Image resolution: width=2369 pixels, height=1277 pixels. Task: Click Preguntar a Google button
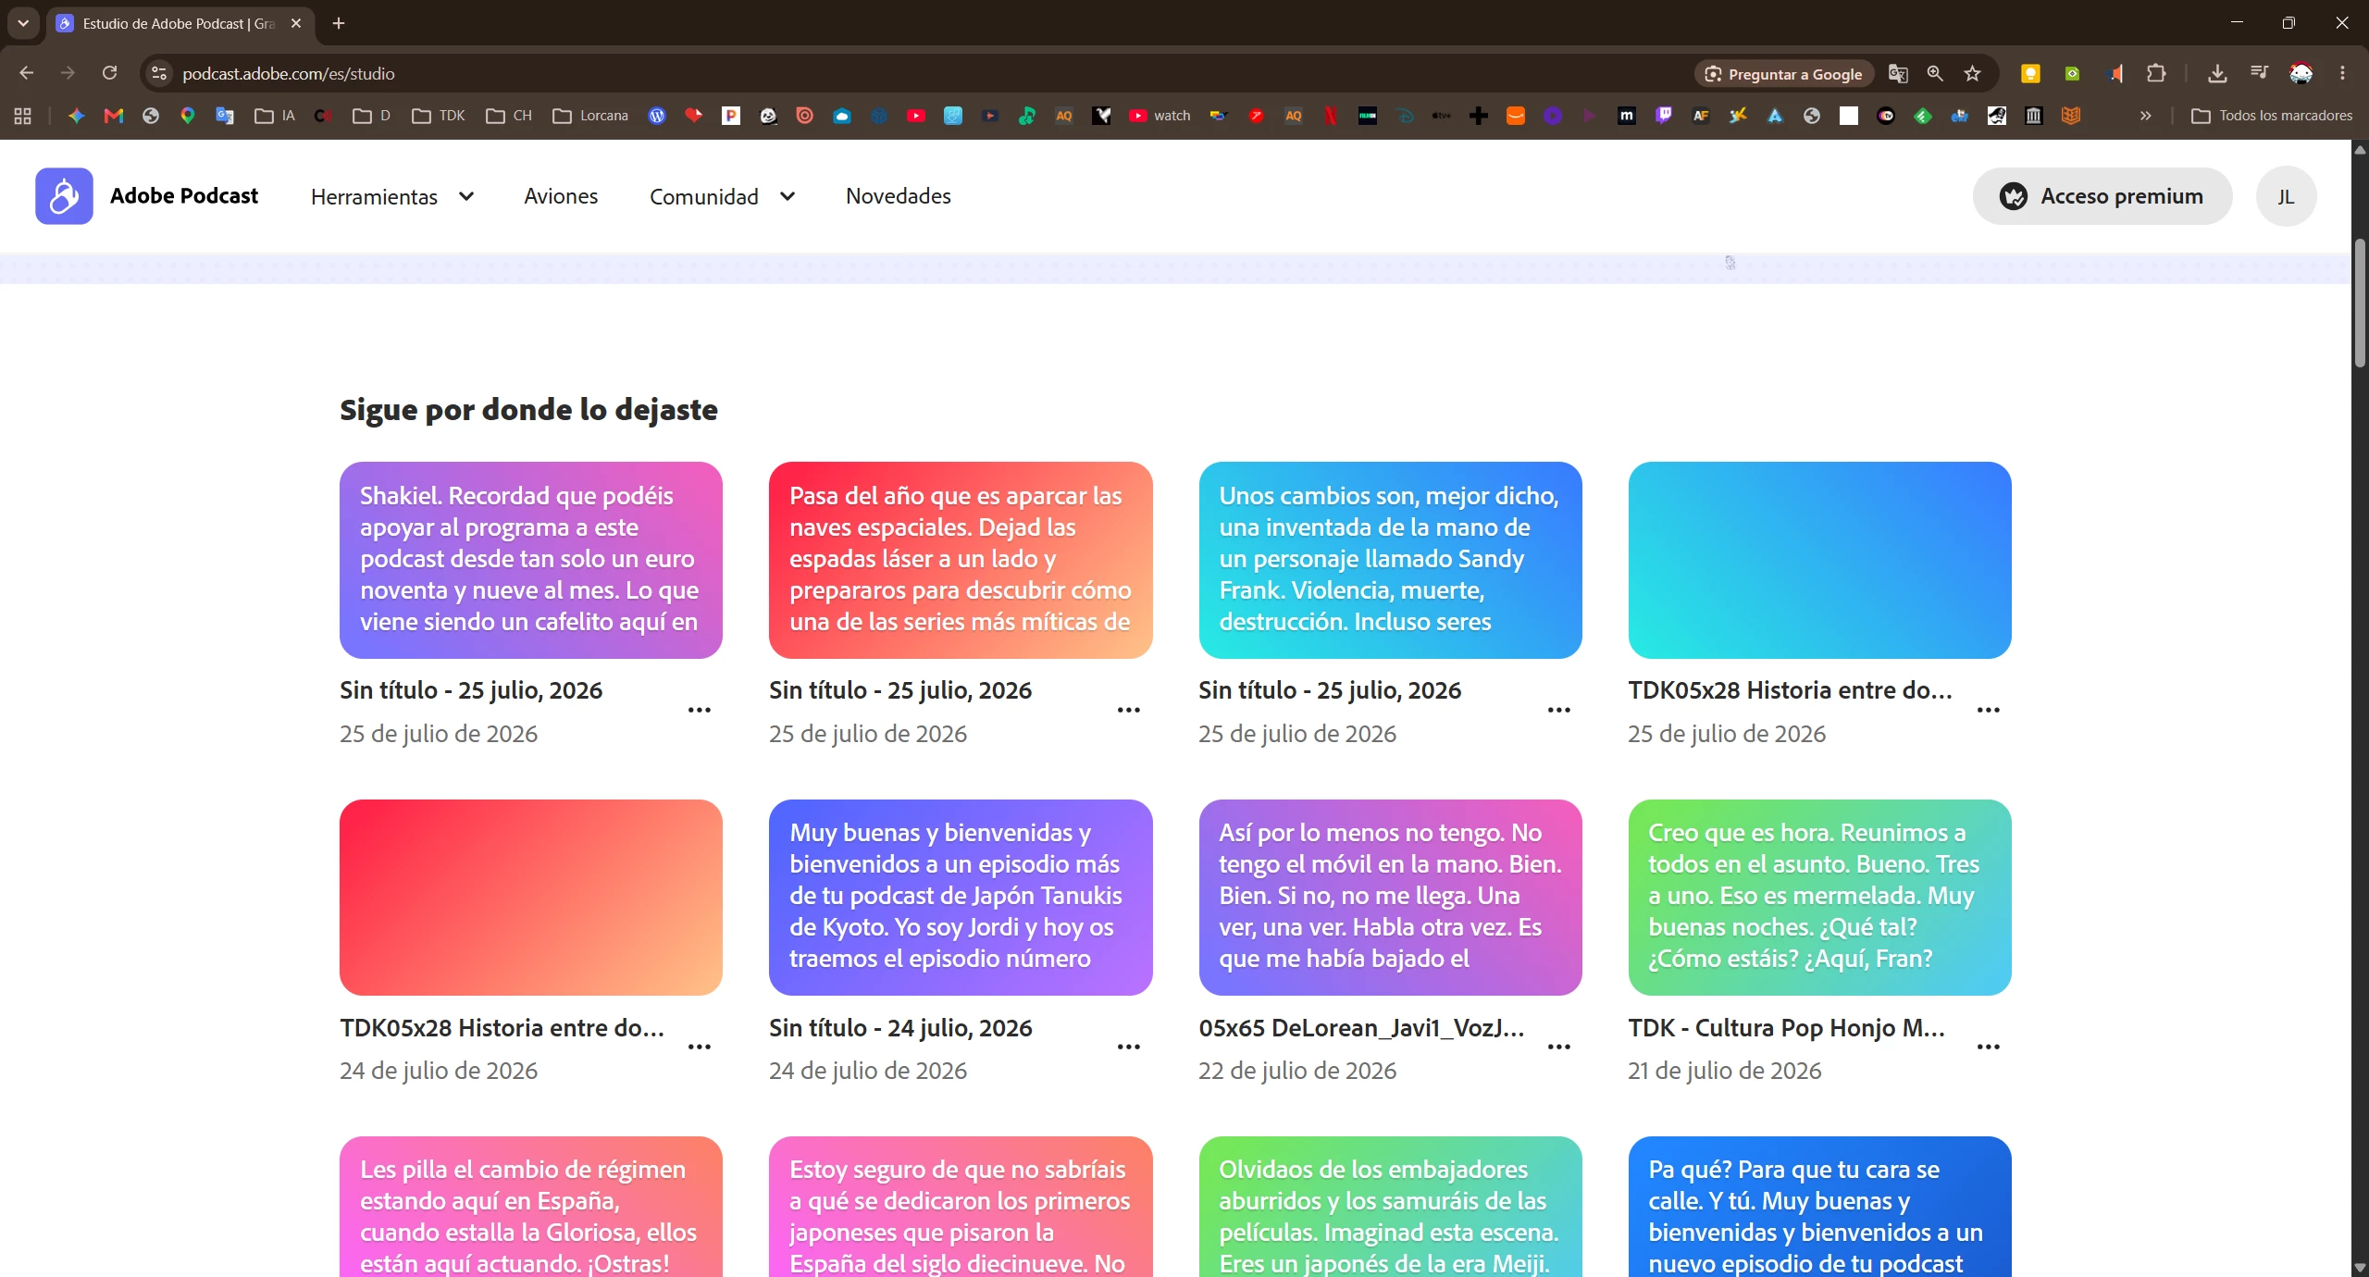1784,74
